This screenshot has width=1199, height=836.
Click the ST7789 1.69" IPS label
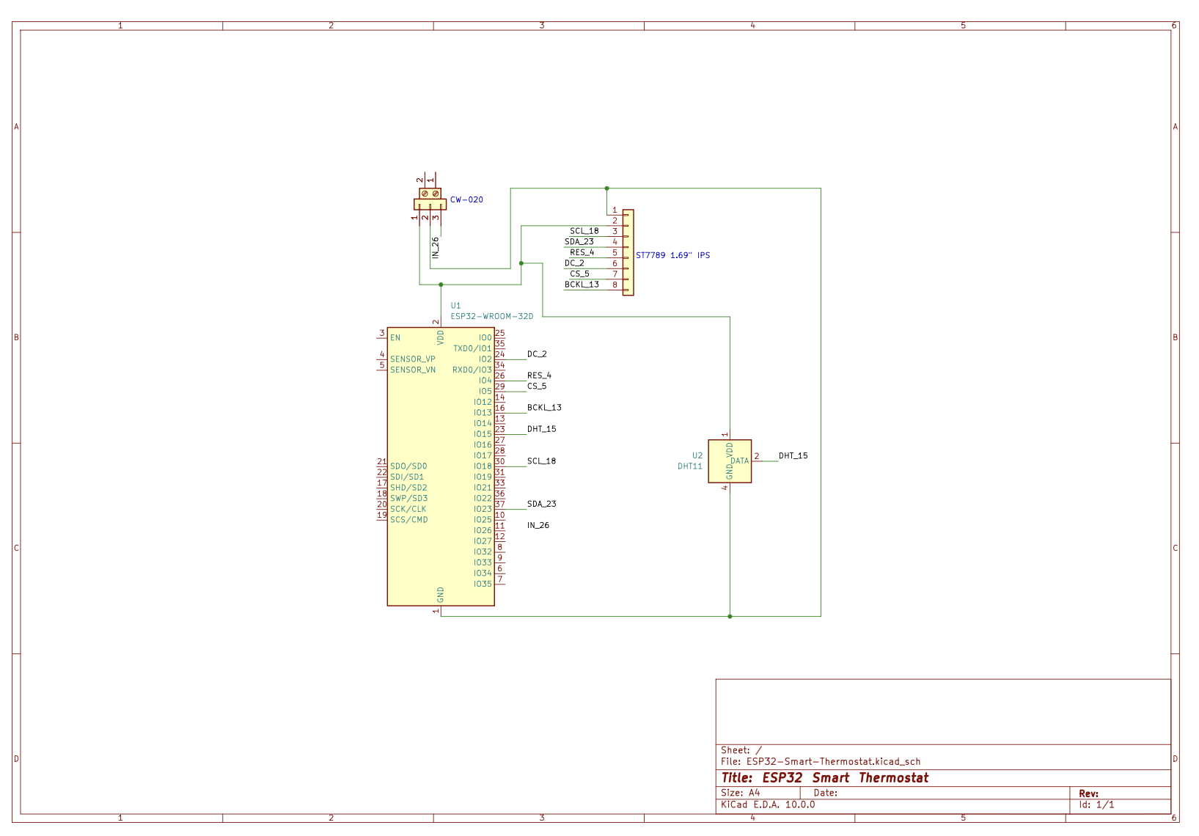click(672, 255)
